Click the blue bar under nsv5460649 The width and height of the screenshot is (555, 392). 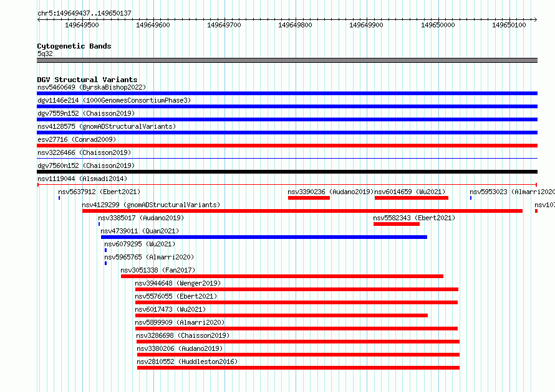click(x=287, y=93)
